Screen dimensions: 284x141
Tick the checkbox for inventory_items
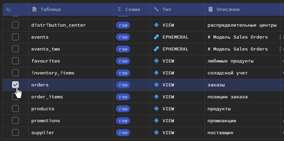(x=15, y=73)
